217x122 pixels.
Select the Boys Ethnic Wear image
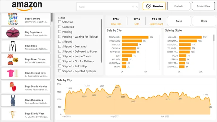click(x=13, y=115)
